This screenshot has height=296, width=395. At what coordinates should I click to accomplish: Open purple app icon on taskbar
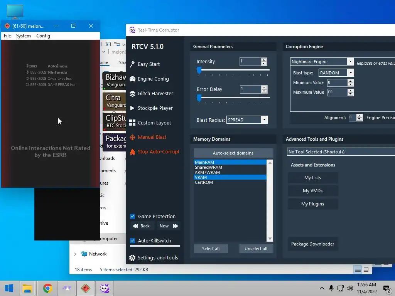67,288
